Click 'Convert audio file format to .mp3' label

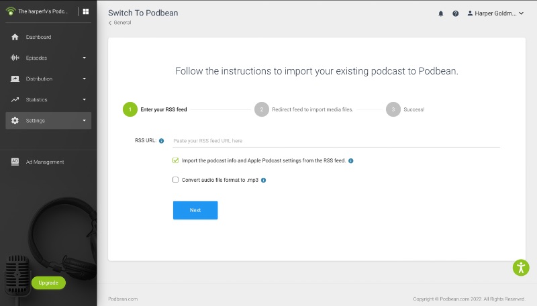(220, 180)
